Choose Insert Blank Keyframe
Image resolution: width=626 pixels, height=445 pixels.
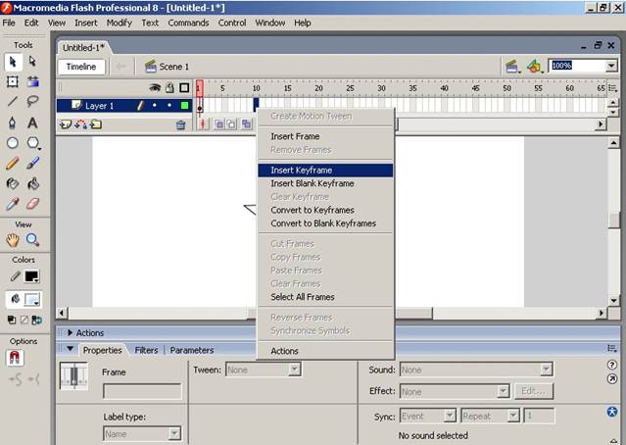[x=325, y=183]
